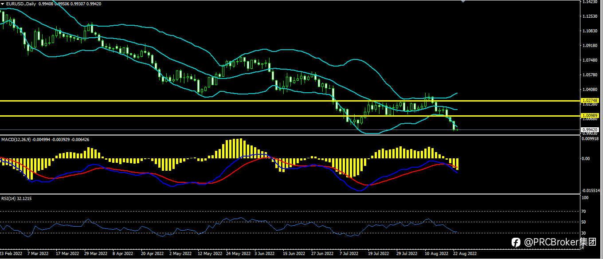Click the 22 Aug 2022 date label

tap(465, 254)
